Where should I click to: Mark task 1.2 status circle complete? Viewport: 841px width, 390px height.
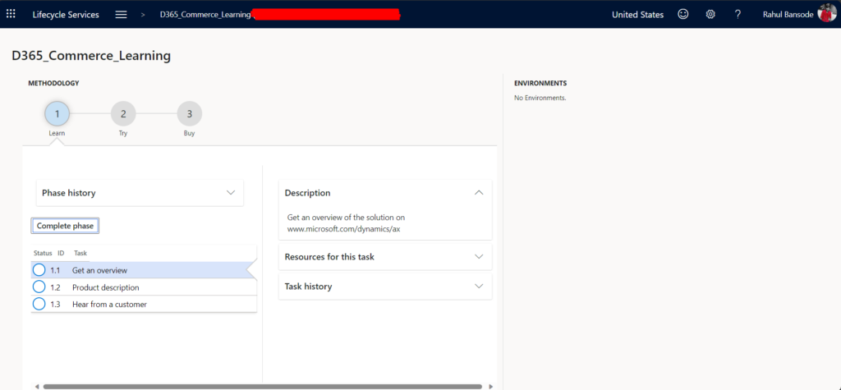point(39,287)
